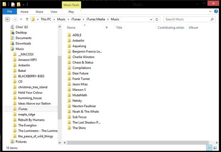
Task: Click iTunes in the address breadcrumb
Action: click(76, 19)
